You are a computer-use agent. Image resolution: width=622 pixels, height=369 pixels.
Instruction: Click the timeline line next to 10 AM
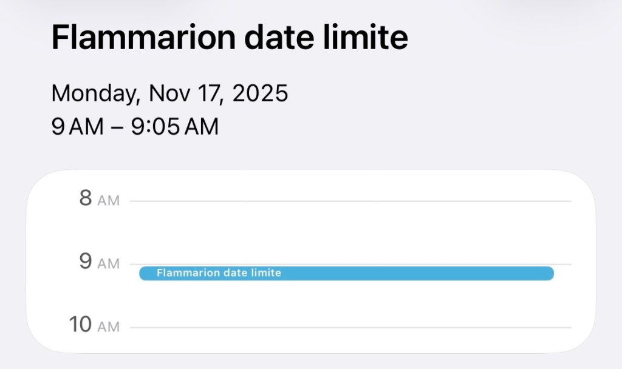(x=352, y=325)
